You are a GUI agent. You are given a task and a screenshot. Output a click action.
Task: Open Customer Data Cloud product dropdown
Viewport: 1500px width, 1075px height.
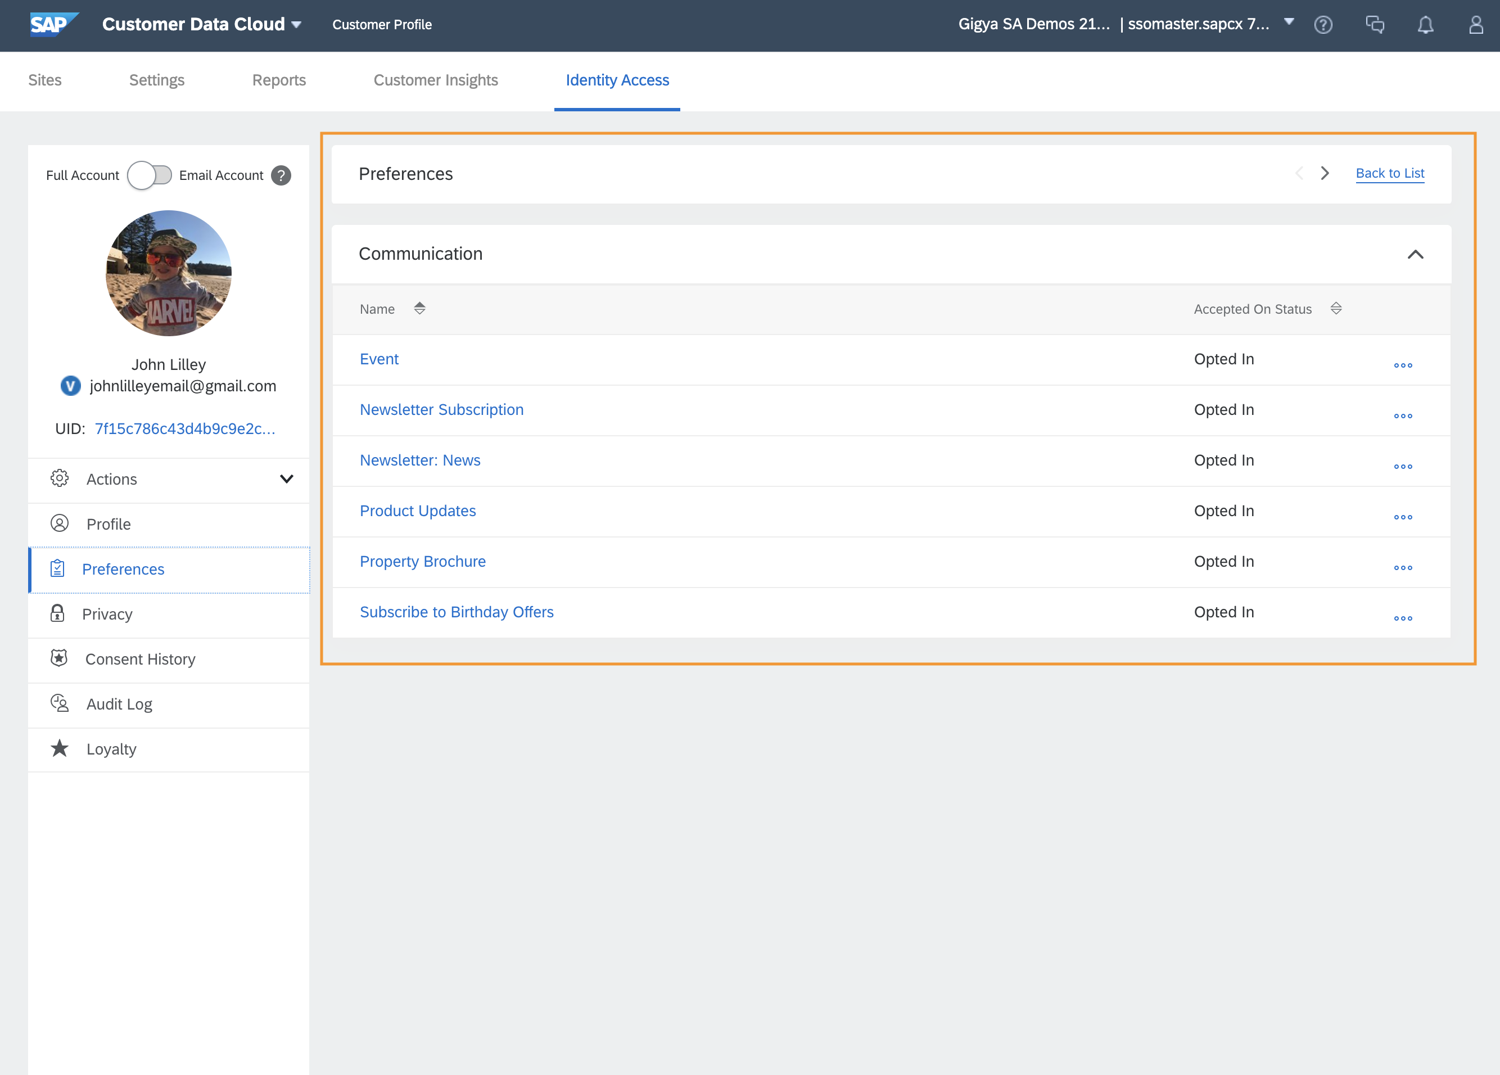pos(296,25)
